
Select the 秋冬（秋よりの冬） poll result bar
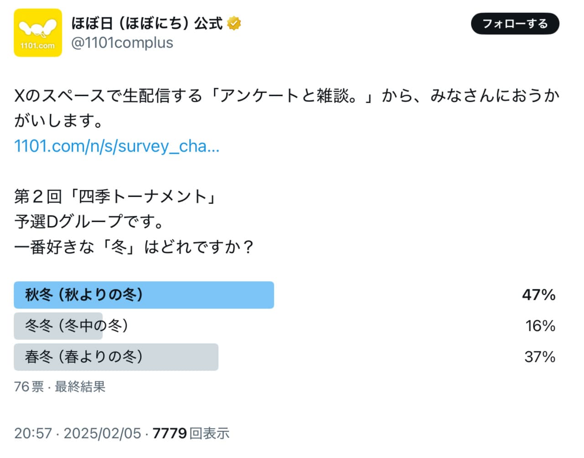click(x=144, y=295)
